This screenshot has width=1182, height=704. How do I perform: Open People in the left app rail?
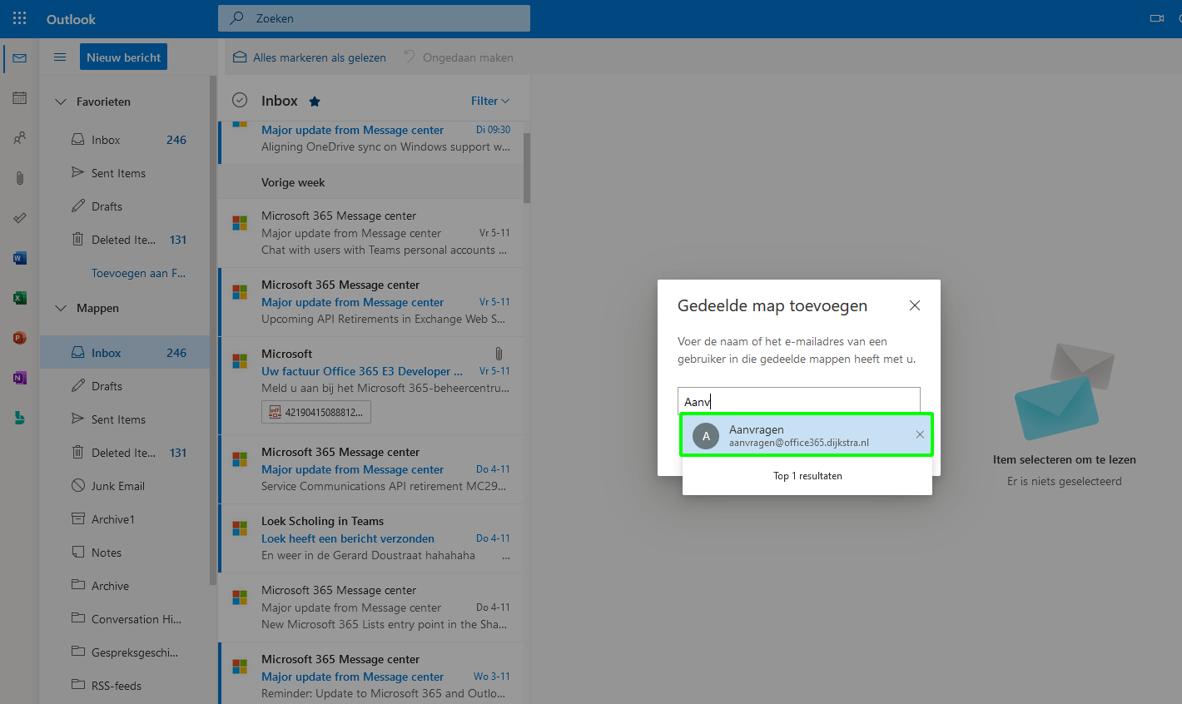pyautogui.click(x=20, y=138)
